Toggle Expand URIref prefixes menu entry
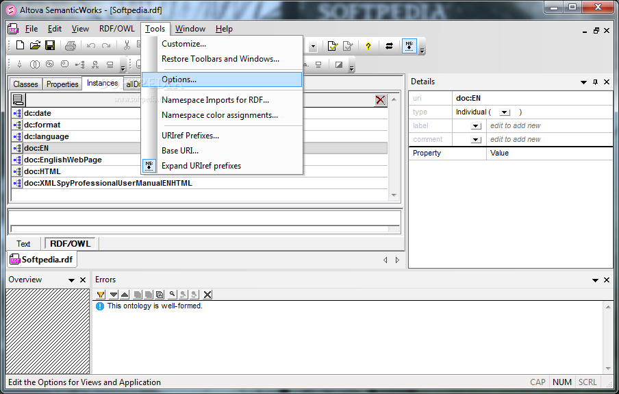619x394 pixels. (222, 166)
